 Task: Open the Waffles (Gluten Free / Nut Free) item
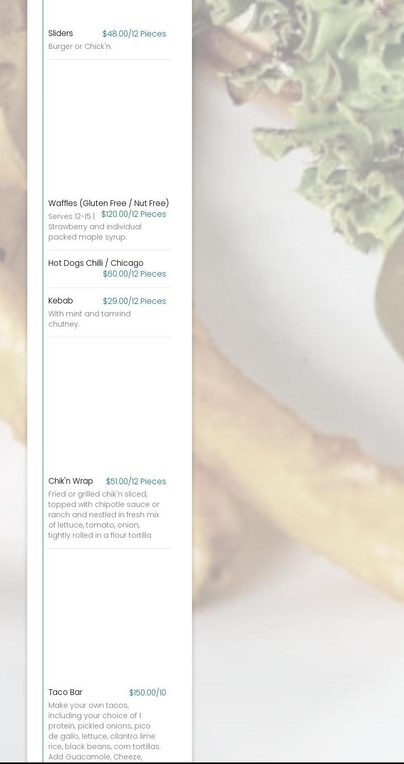pyautogui.click(x=109, y=203)
